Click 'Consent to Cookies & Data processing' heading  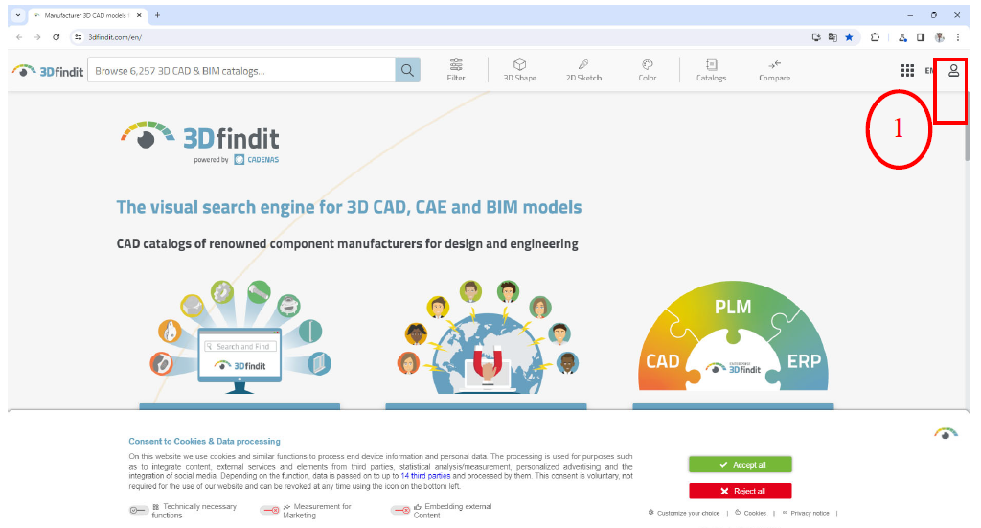(205, 441)
